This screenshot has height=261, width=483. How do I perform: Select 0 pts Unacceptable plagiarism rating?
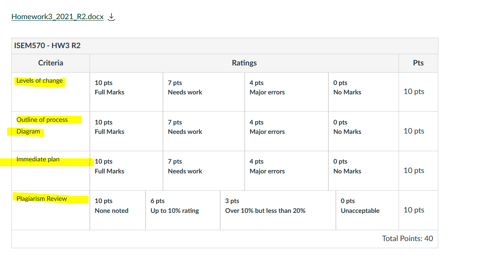coord(367,210)
